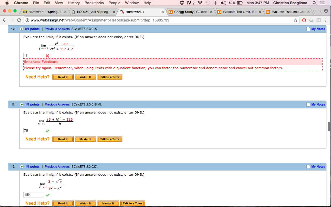Image resolution: width=331 pixels, height=207 pixels.
Task: Click the Bluetooth menu bar icon
Action: pyautogui.click(x=215, y=3)
